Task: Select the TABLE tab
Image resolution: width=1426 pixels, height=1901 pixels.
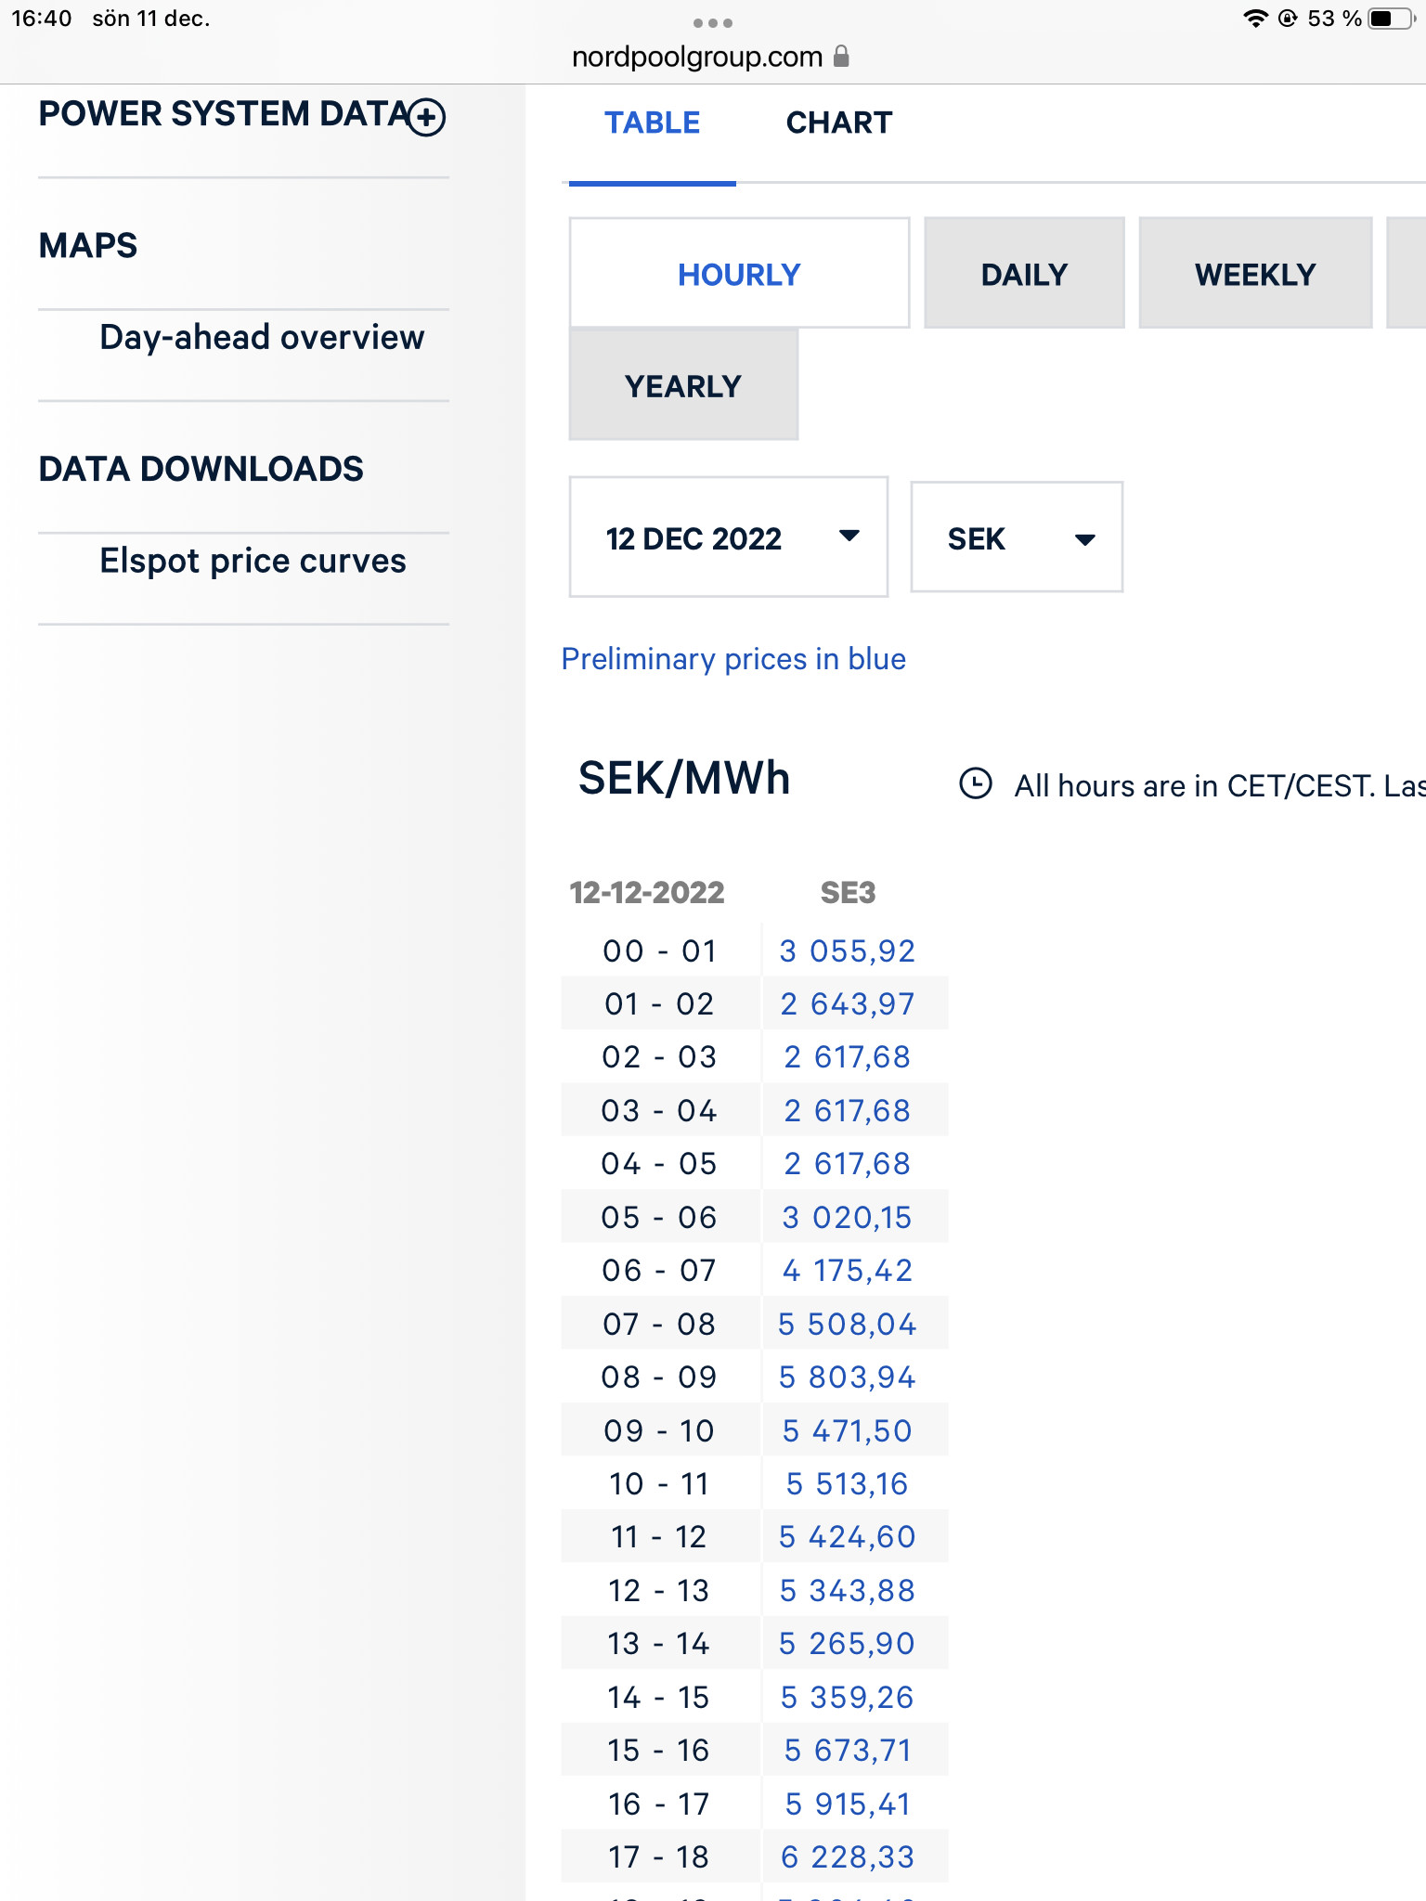Action: [x=652, y=123]
